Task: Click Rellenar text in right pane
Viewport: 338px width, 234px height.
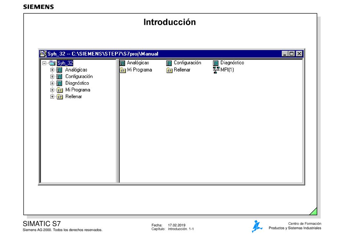Action: [x=182, y=70]
